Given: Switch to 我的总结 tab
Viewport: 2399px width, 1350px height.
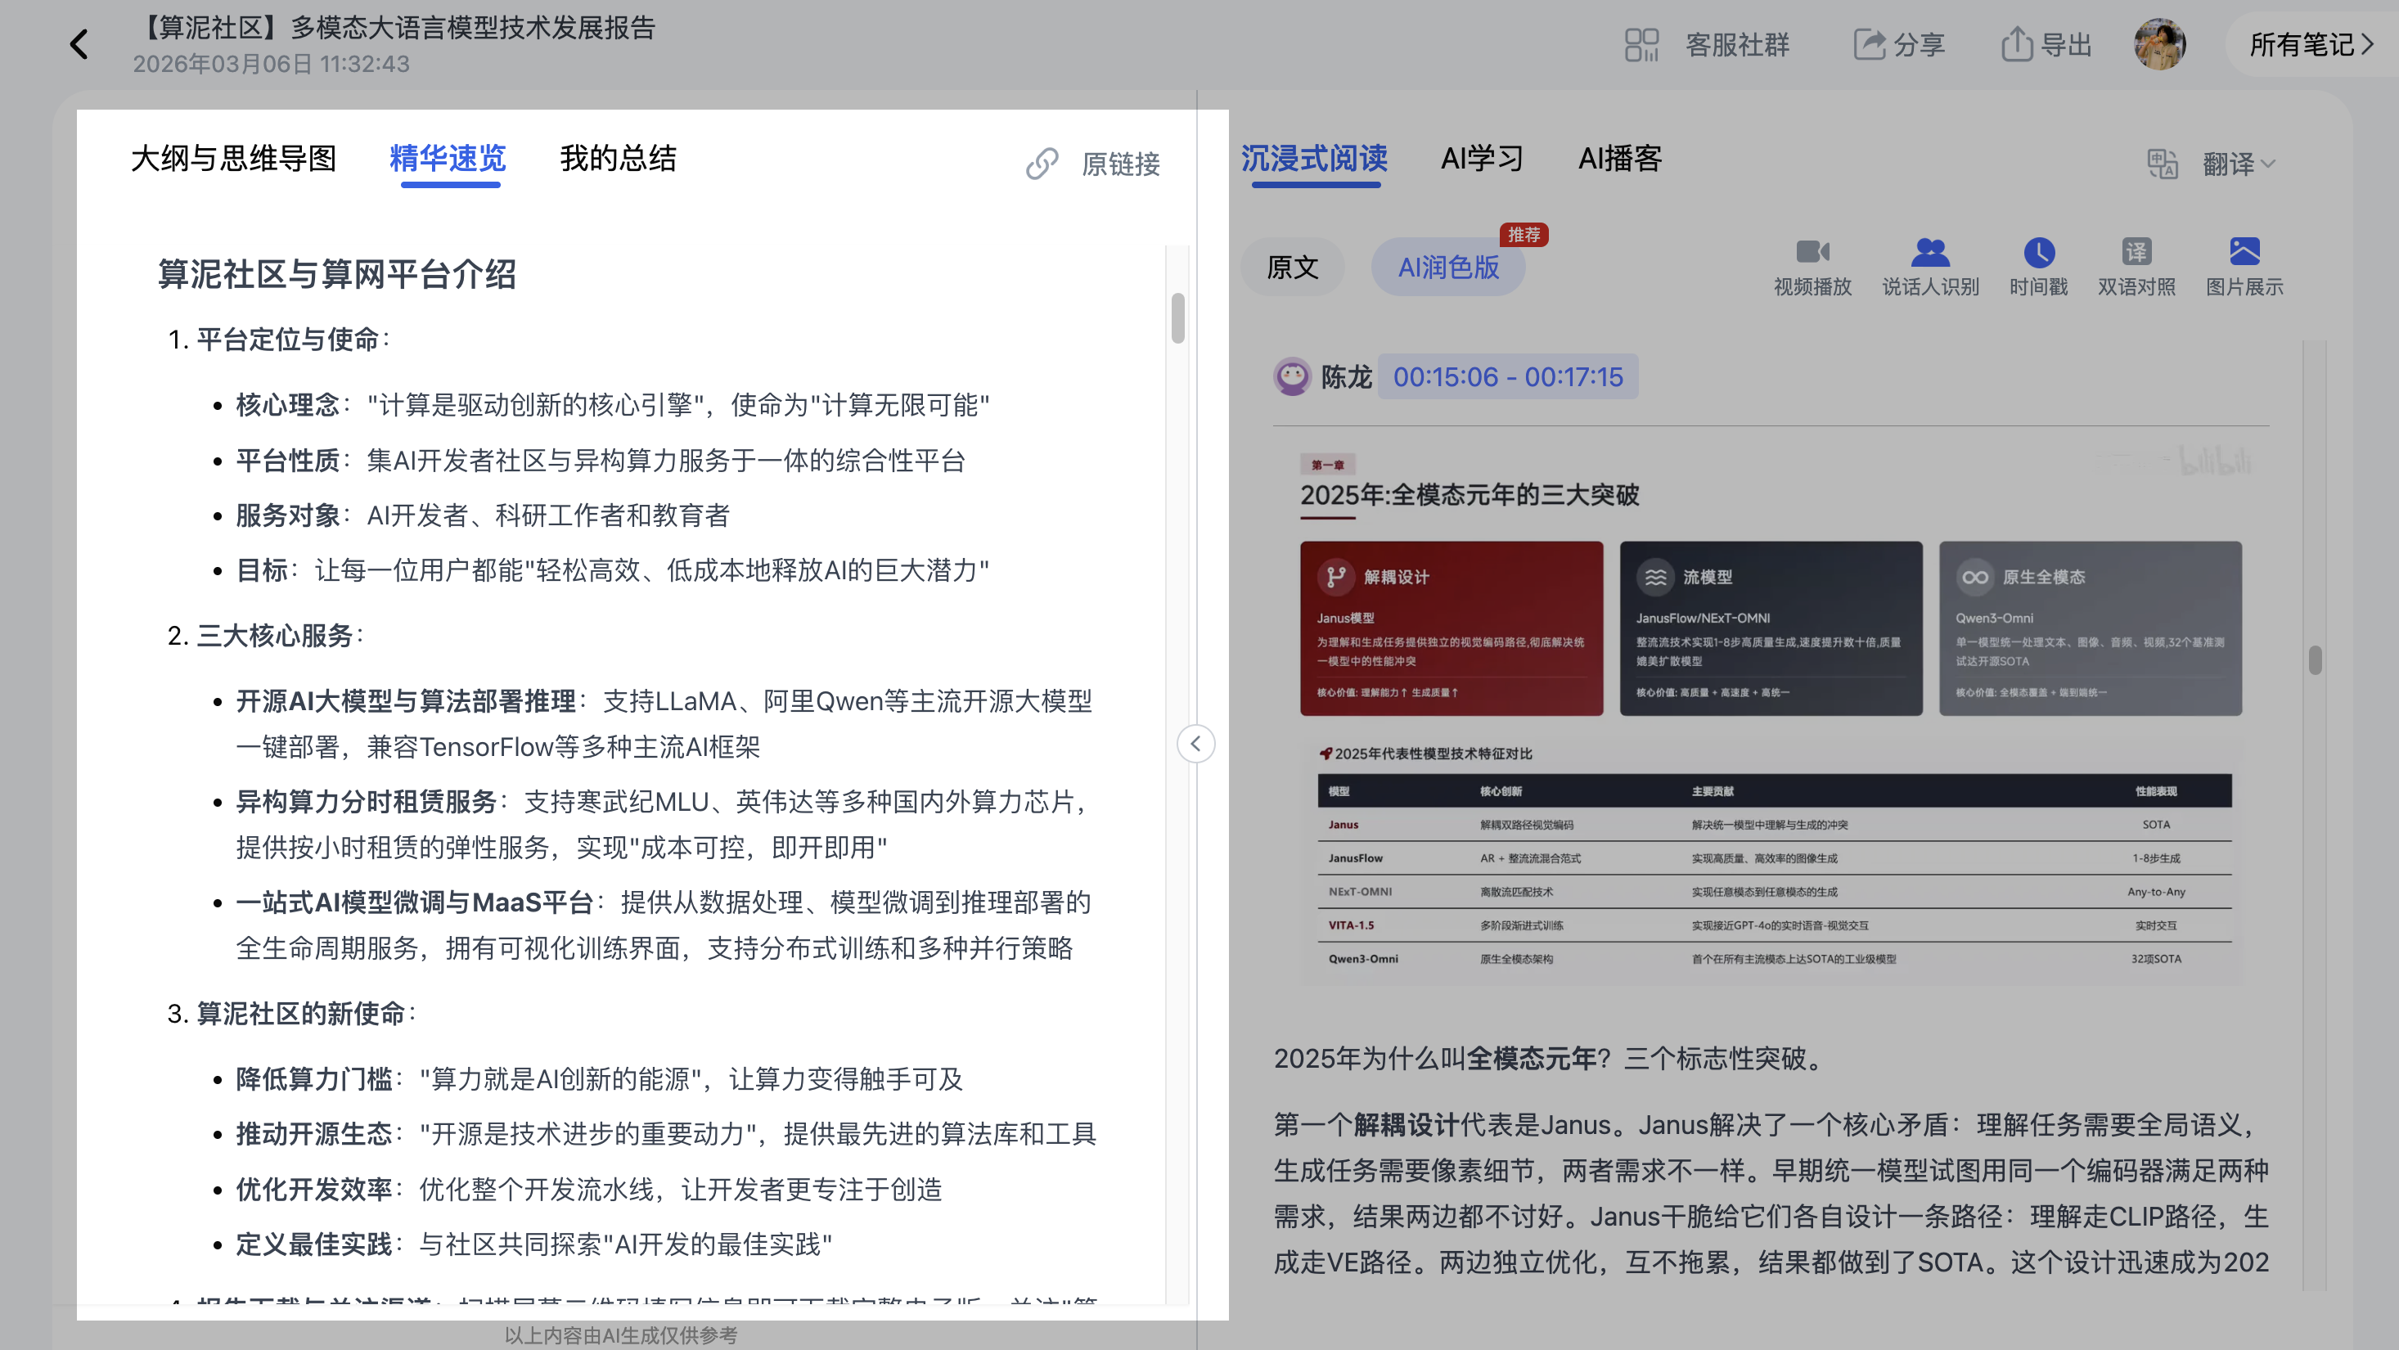Looking at the screenshot, I should (619, 158).
